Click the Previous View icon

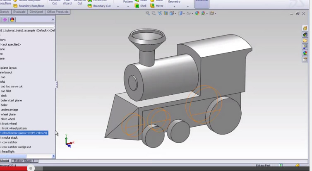(x=160, y=13)
